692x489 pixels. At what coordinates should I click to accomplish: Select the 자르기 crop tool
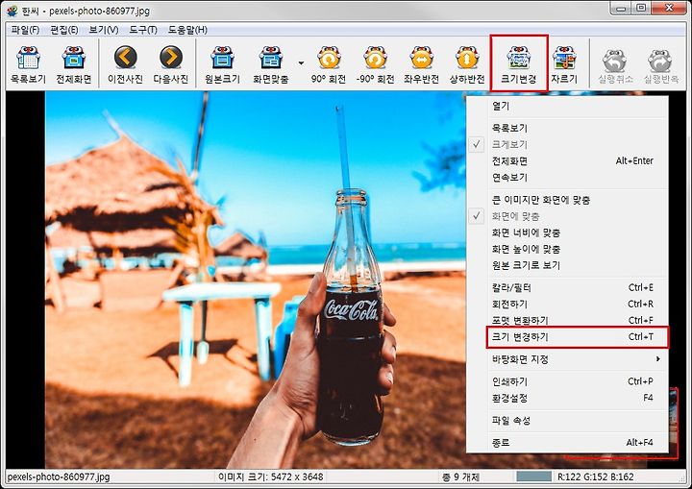pyautogui.click(x=564, y=64)
